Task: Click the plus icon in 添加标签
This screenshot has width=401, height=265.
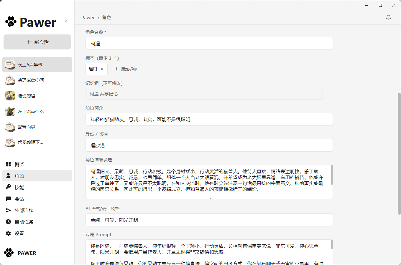Action: 116,69
